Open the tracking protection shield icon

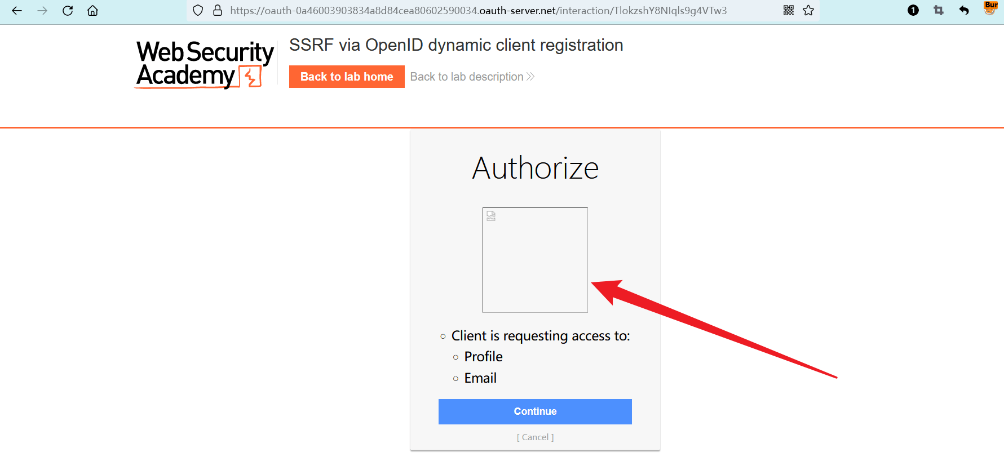pos(198,11)
